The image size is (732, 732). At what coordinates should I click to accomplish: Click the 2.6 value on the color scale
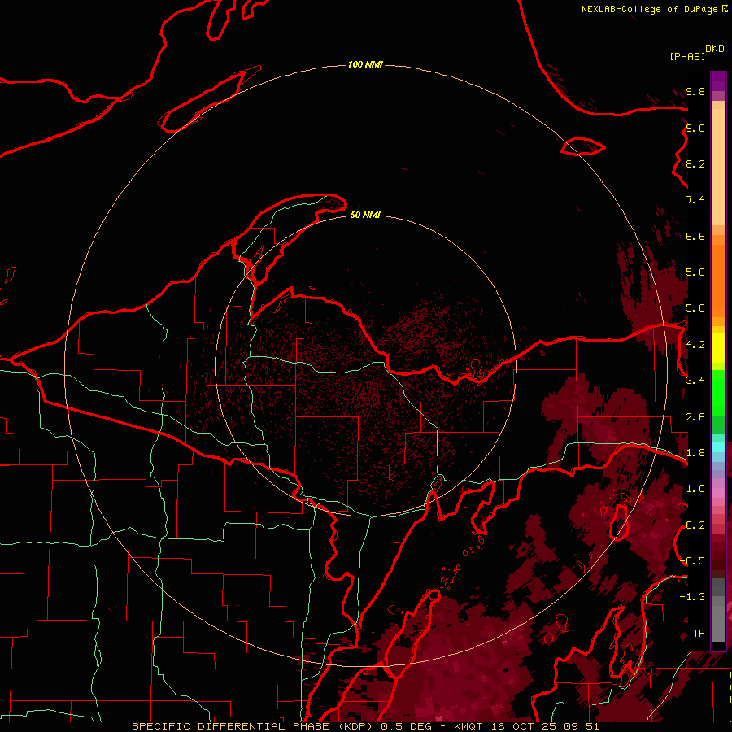(x=695, y=417)
